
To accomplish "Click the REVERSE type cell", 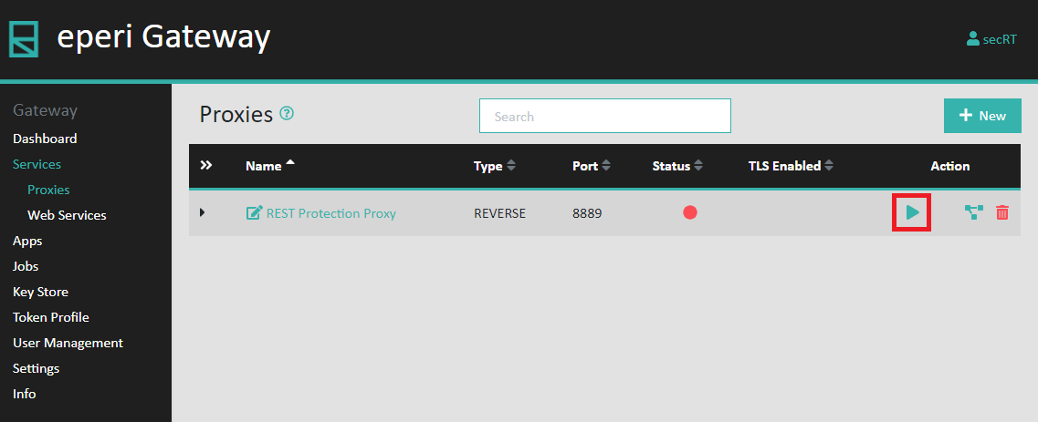I will [499, 213].
